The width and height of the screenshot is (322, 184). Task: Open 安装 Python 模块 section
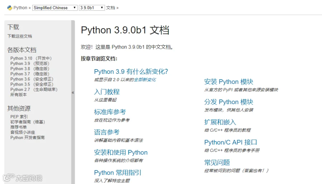[229, 82]
